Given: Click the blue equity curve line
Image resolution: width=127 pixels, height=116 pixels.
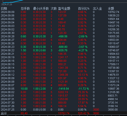Looking at the screenshot, I should pyautogui.click(x=13, y=1).
